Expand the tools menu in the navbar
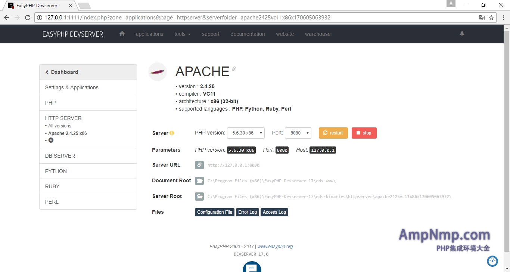510x272 pixels. (x=183, y=34)
